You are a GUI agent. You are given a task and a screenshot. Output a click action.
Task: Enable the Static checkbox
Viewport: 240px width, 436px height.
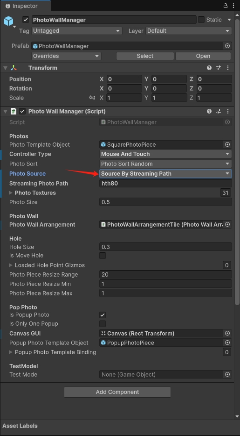click(201, 20)
